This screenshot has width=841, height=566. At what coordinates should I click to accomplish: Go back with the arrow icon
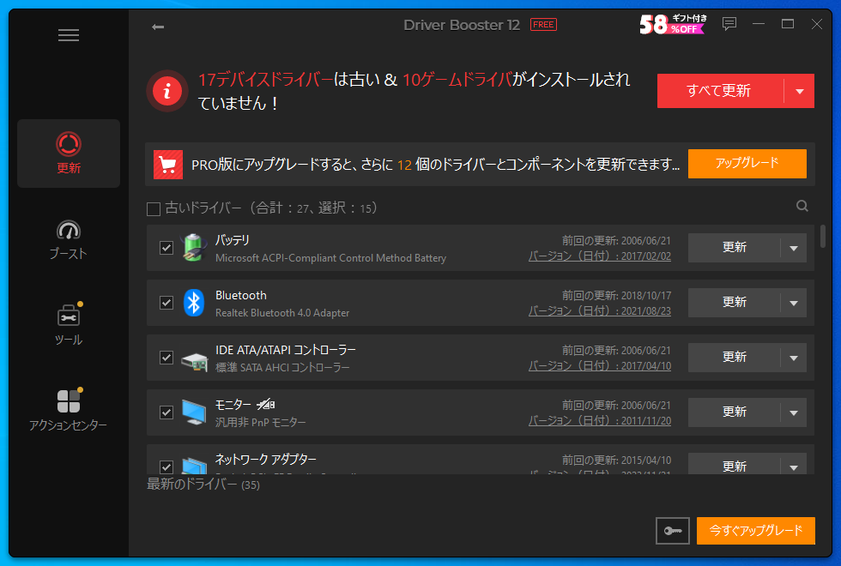click(158, 27)
